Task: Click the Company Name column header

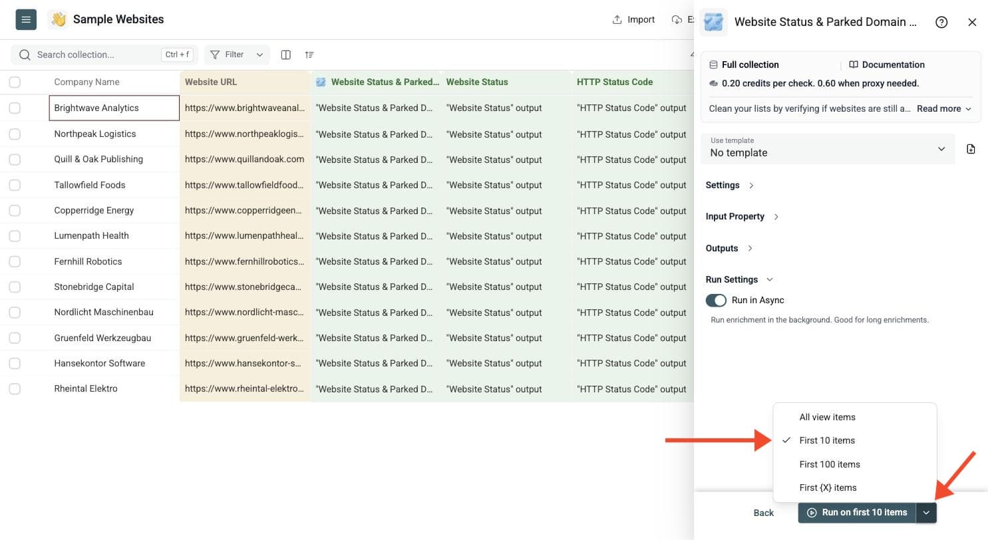Action: pos(114,82)
